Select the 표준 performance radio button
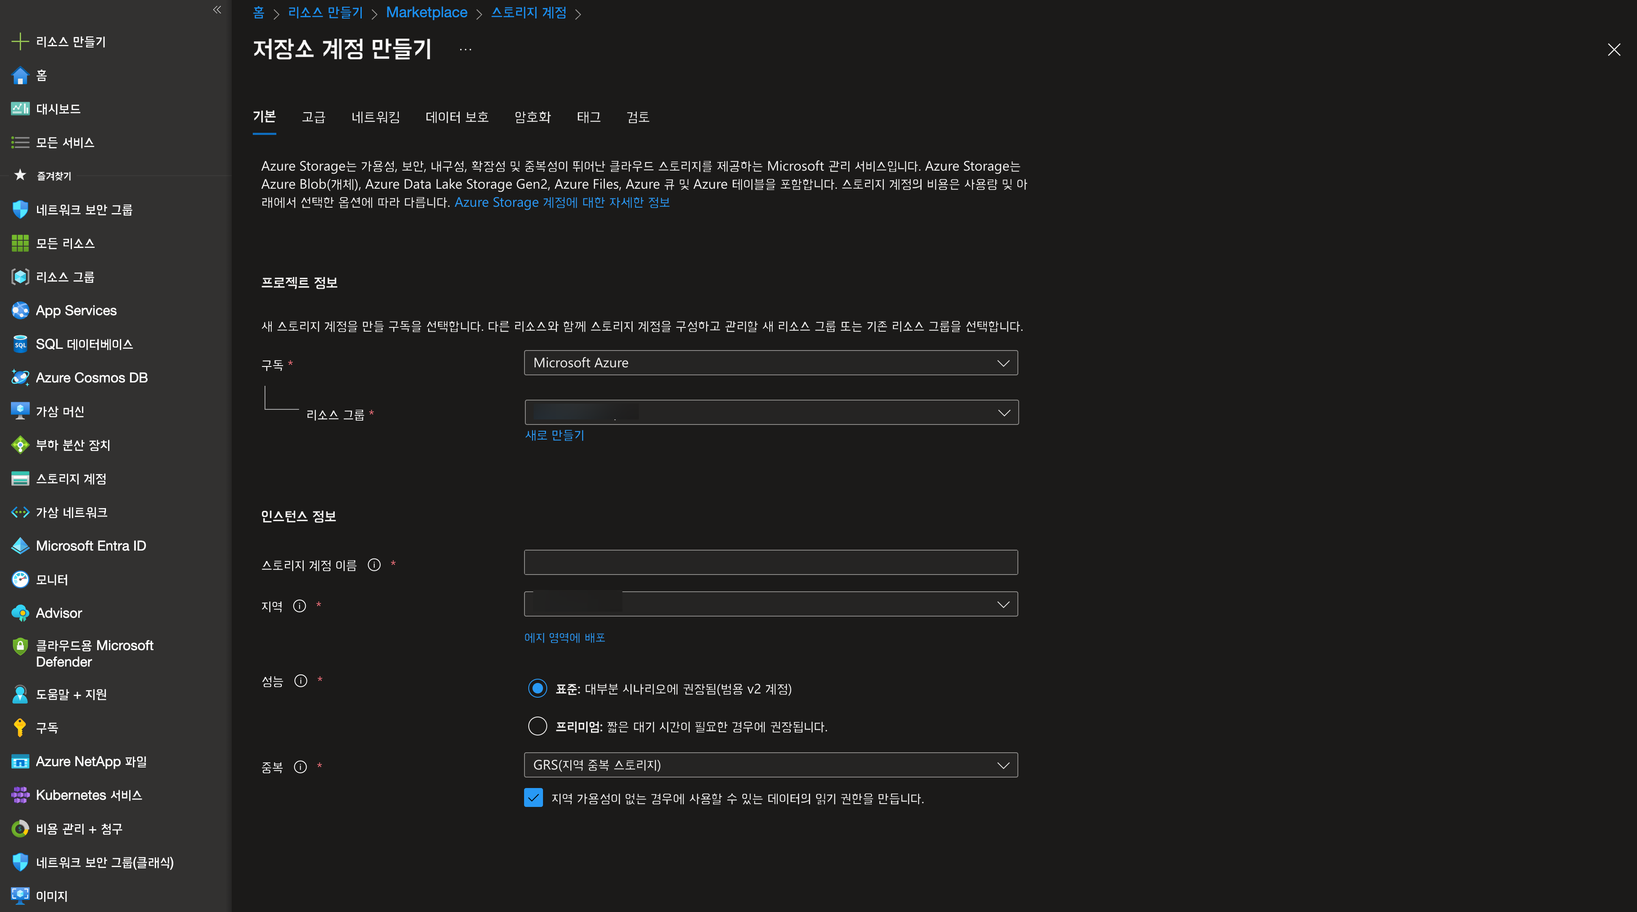1637x912 pixels. (x=538, y=688)
